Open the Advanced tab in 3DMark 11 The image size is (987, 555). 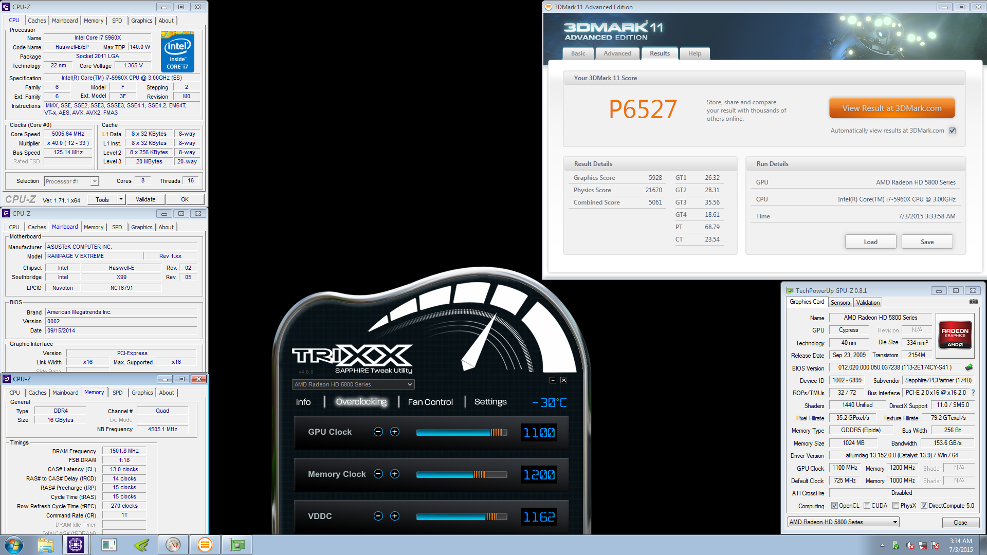617,53
